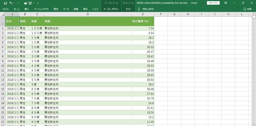Click the 共有 share icon
256x126 pixels.
[247, 9]
